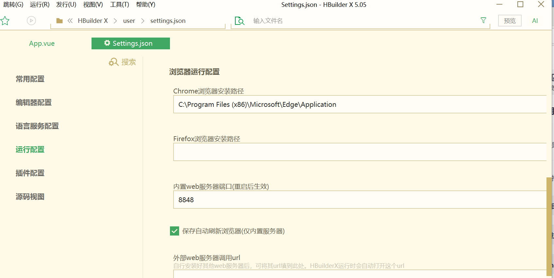554x278 pixels.
Task: Click the run play circle icon
Action: pyautogui.click(x=31, y=21)
